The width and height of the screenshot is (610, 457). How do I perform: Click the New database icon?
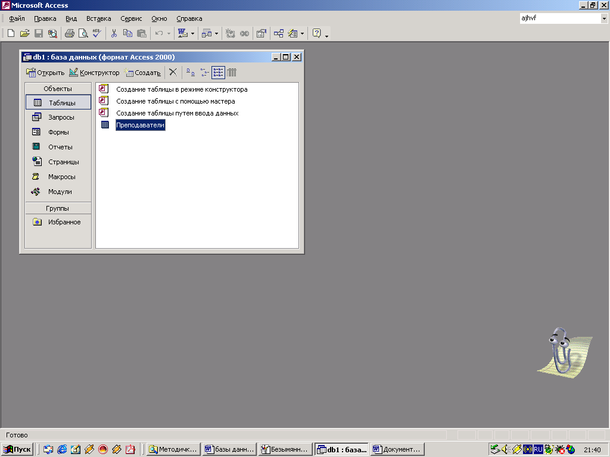pyautogui.click(x=11, y=33)
